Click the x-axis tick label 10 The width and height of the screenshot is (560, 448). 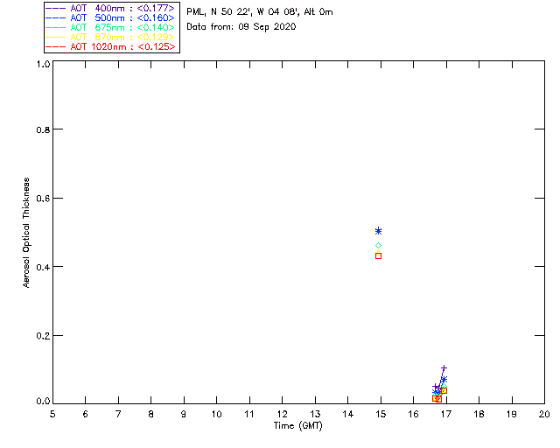[x=216, y=414]
